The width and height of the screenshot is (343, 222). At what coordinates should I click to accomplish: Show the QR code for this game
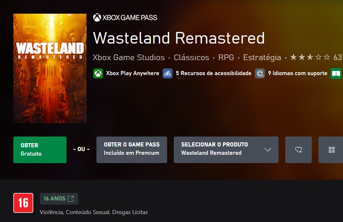331,150
